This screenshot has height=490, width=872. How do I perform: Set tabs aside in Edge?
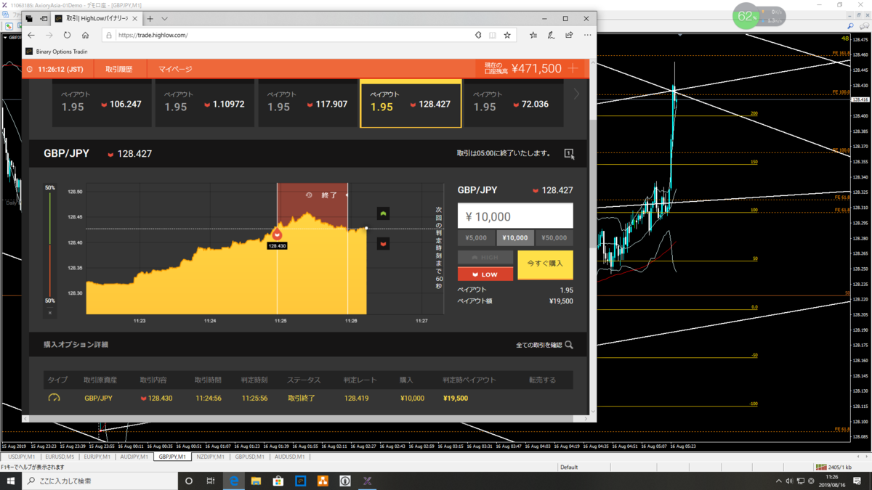[x=44, y=19]
